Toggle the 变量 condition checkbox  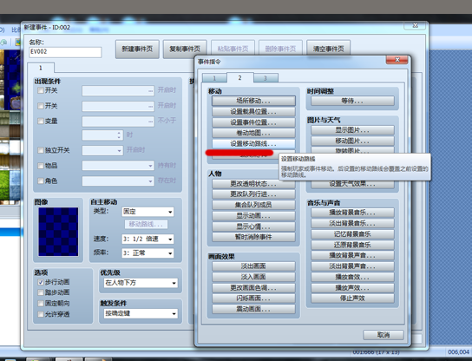[41, 121]
